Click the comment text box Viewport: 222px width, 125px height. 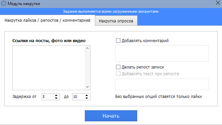162,53
